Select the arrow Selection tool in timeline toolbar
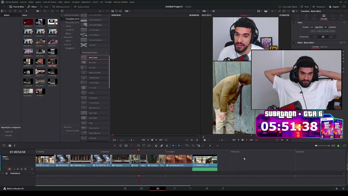Screen dimensions: 348x196 (x=115, y=146)
